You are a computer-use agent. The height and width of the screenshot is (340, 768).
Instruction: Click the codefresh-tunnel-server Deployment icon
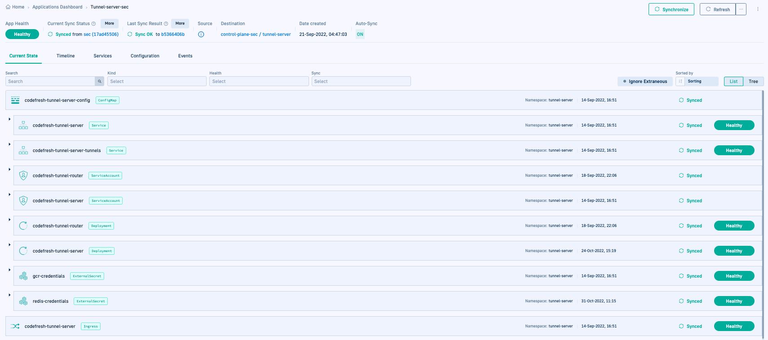click(23, 251)
